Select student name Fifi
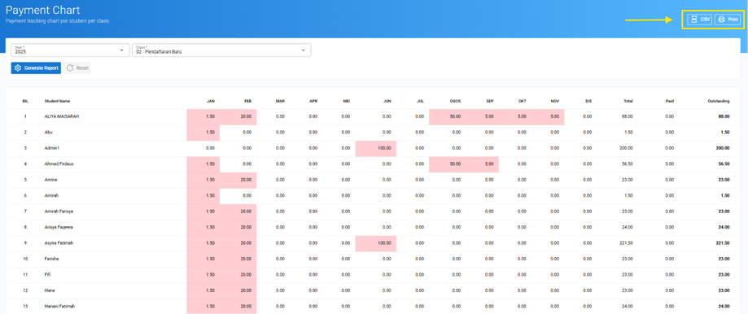The image size is (748, 314). click(47, 274)
